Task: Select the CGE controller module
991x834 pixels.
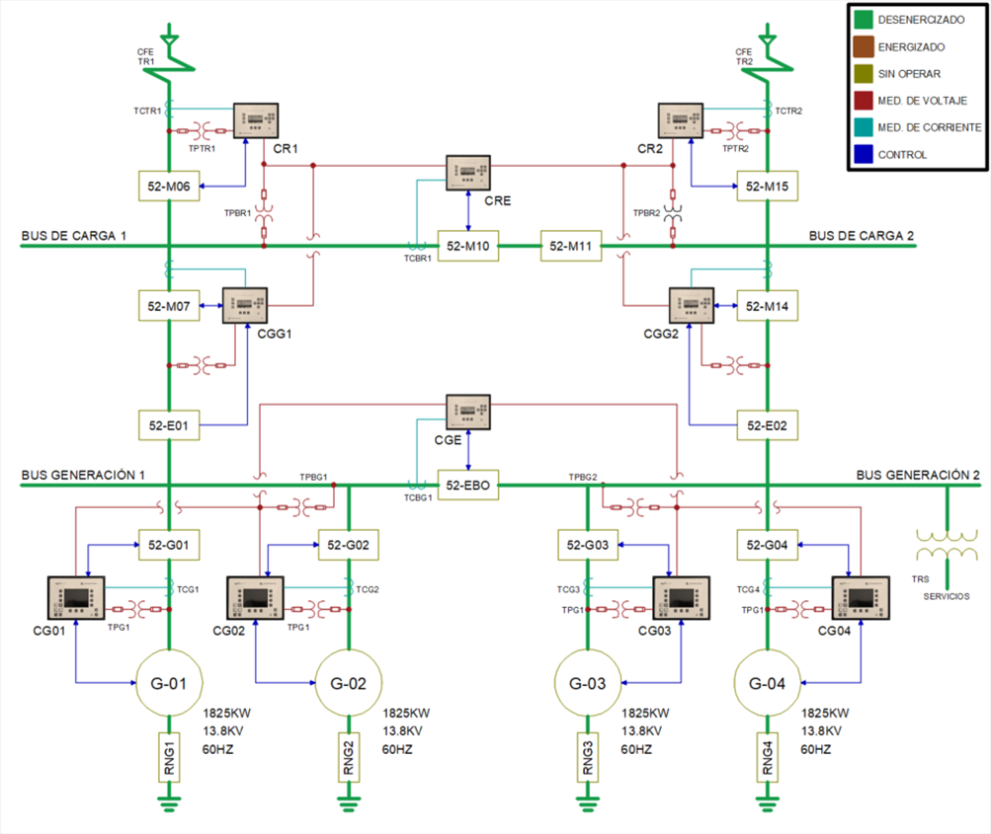Action: click(x=468, y=413)
